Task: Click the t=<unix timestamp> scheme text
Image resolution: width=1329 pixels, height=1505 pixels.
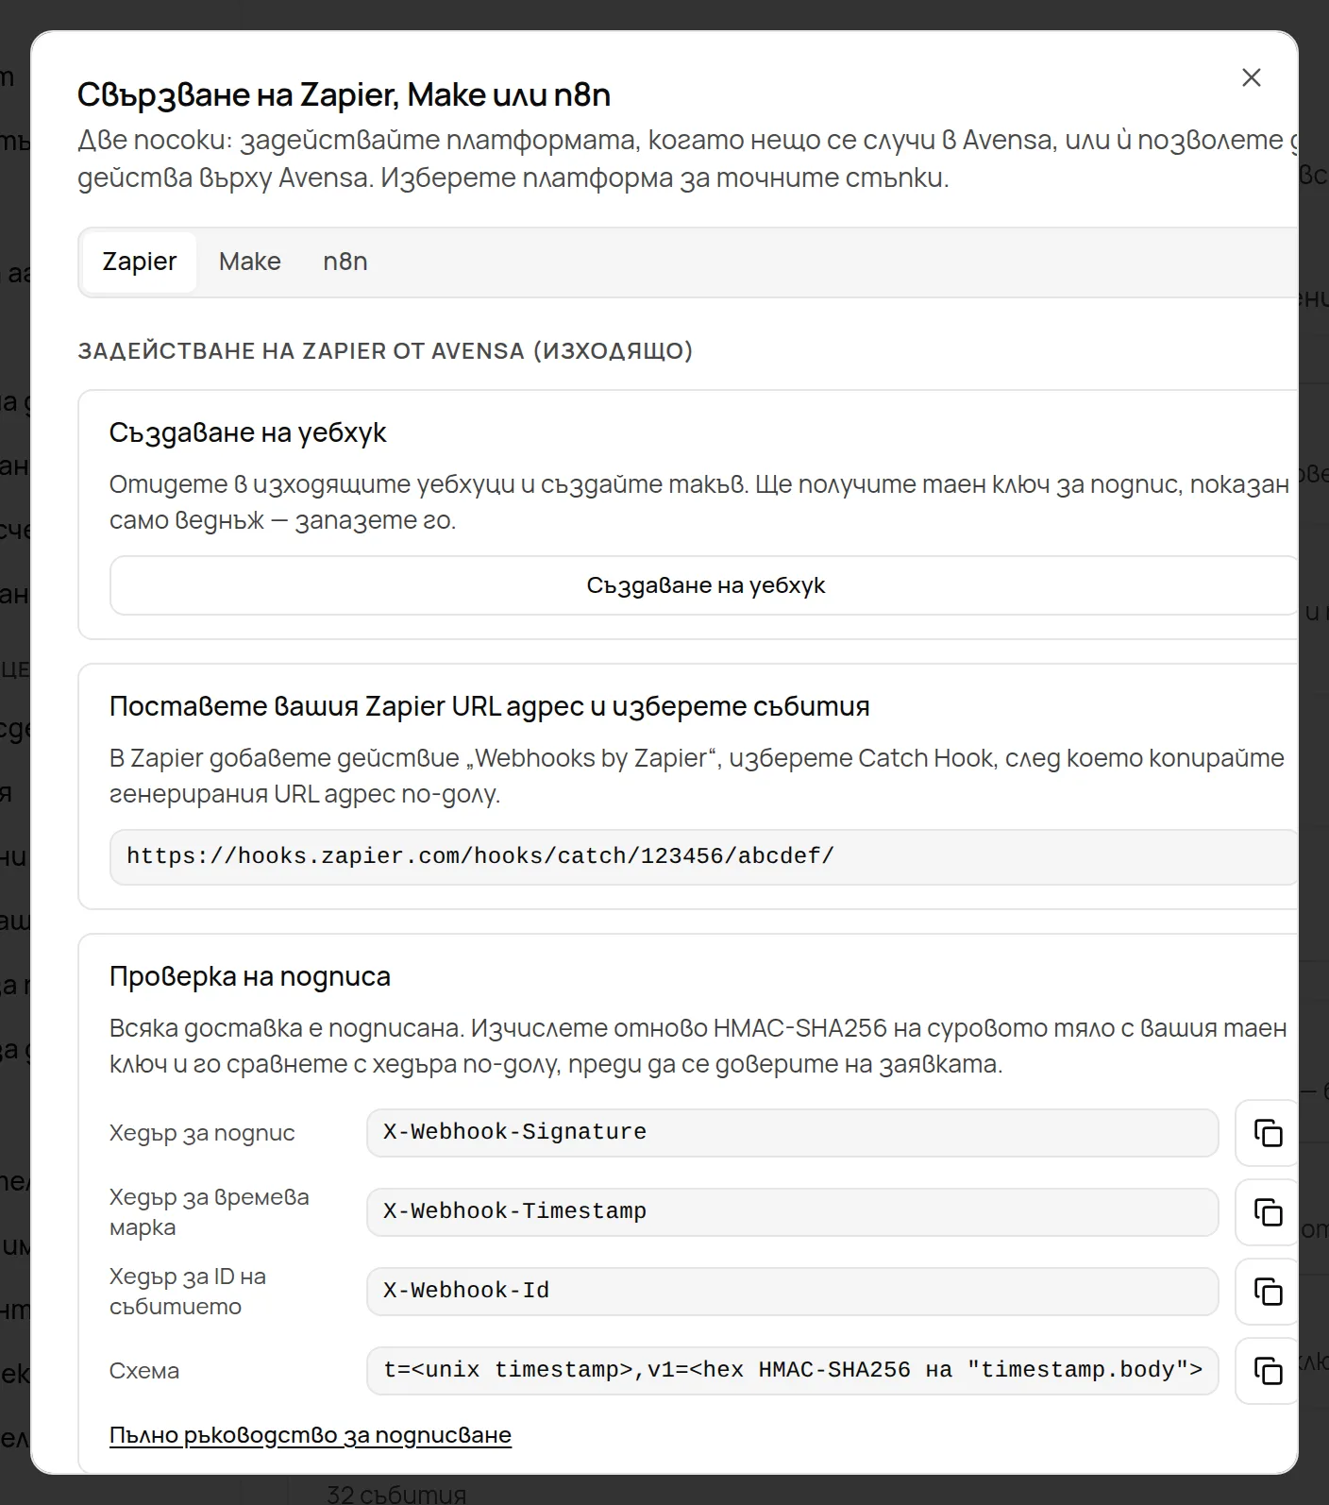Action: pos(793,1371)
